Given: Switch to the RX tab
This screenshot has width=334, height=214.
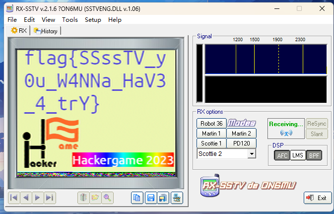Looking at the screenshot, I should click(x=19, y=31).
